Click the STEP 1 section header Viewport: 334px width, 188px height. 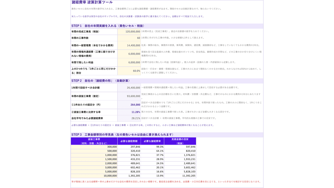[x=167, y=26]
